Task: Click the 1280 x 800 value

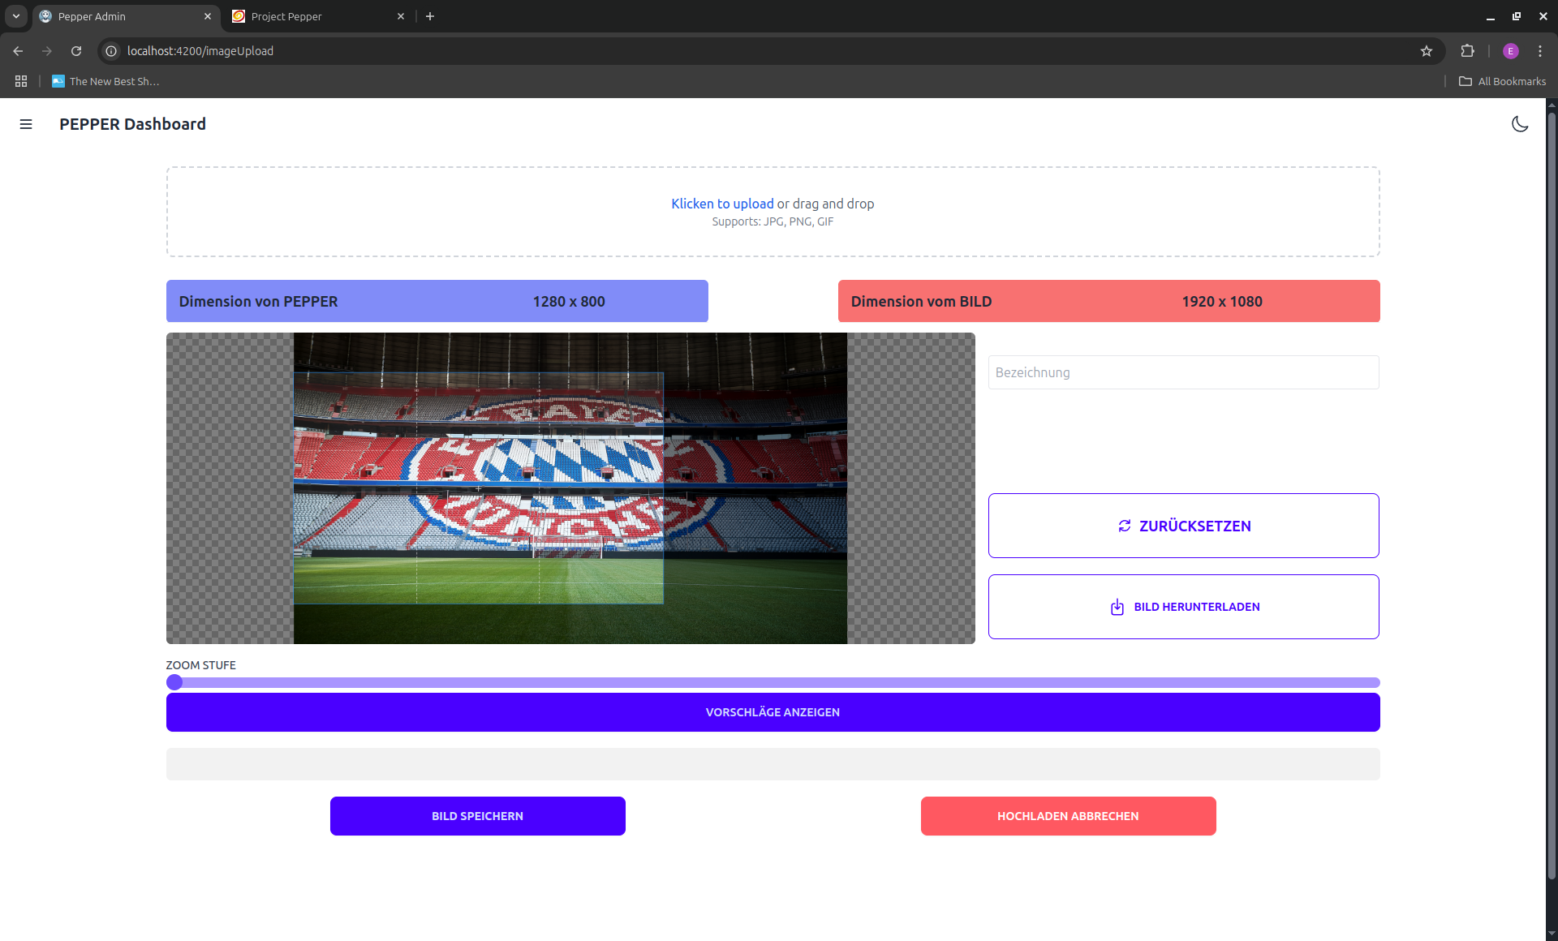Action: 569,301
